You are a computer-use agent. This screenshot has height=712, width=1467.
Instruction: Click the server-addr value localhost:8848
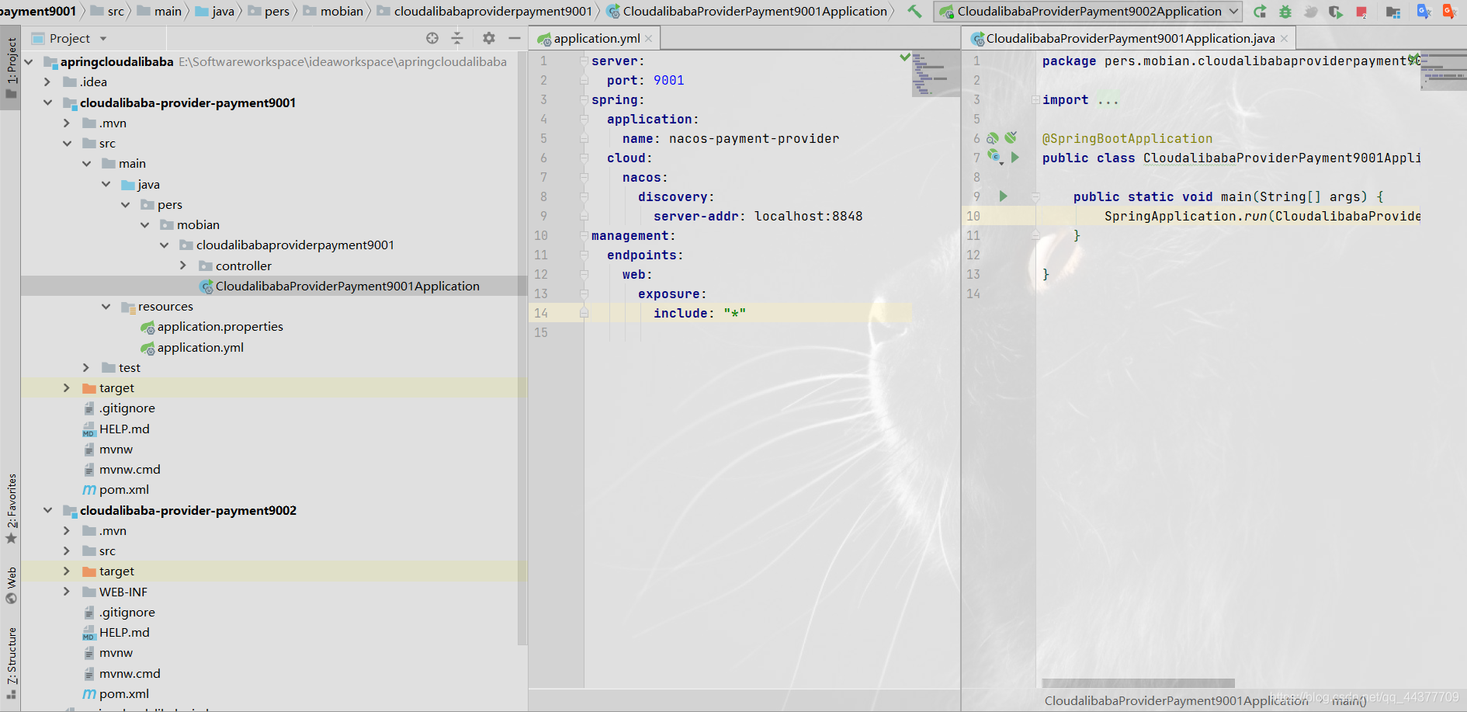pyautogui.click(x=808, y=216)
